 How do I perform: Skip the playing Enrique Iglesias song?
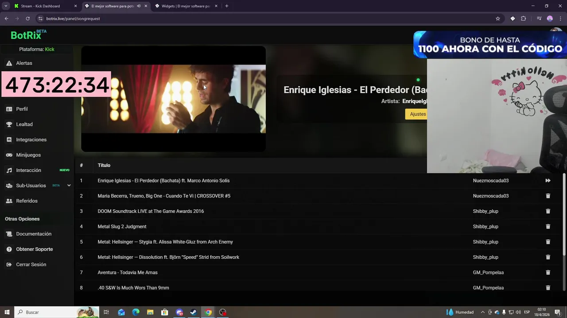point(548,181)
